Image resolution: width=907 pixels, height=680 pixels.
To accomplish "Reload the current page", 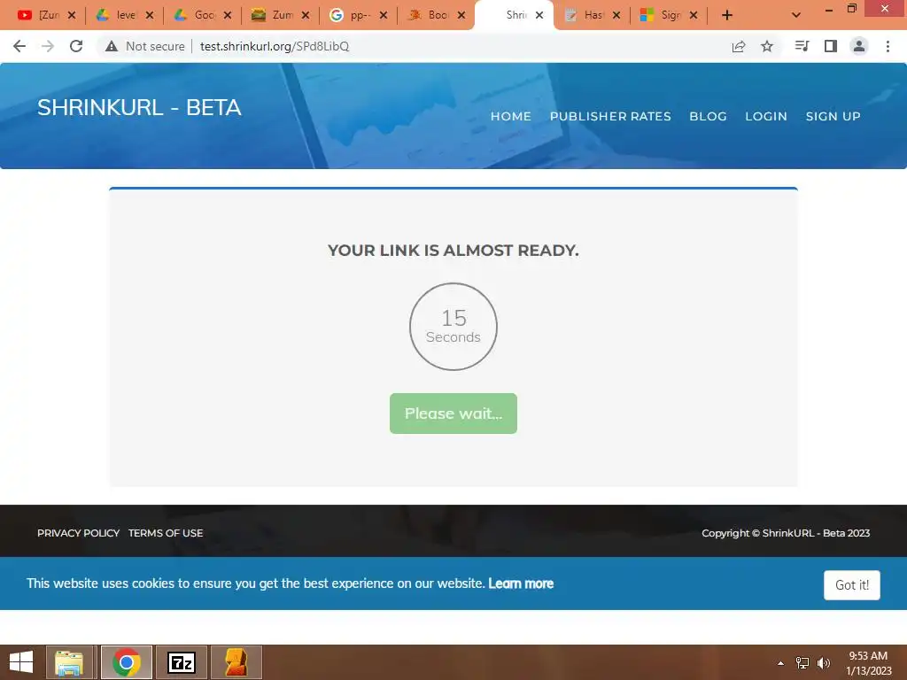I will point(76,46).
